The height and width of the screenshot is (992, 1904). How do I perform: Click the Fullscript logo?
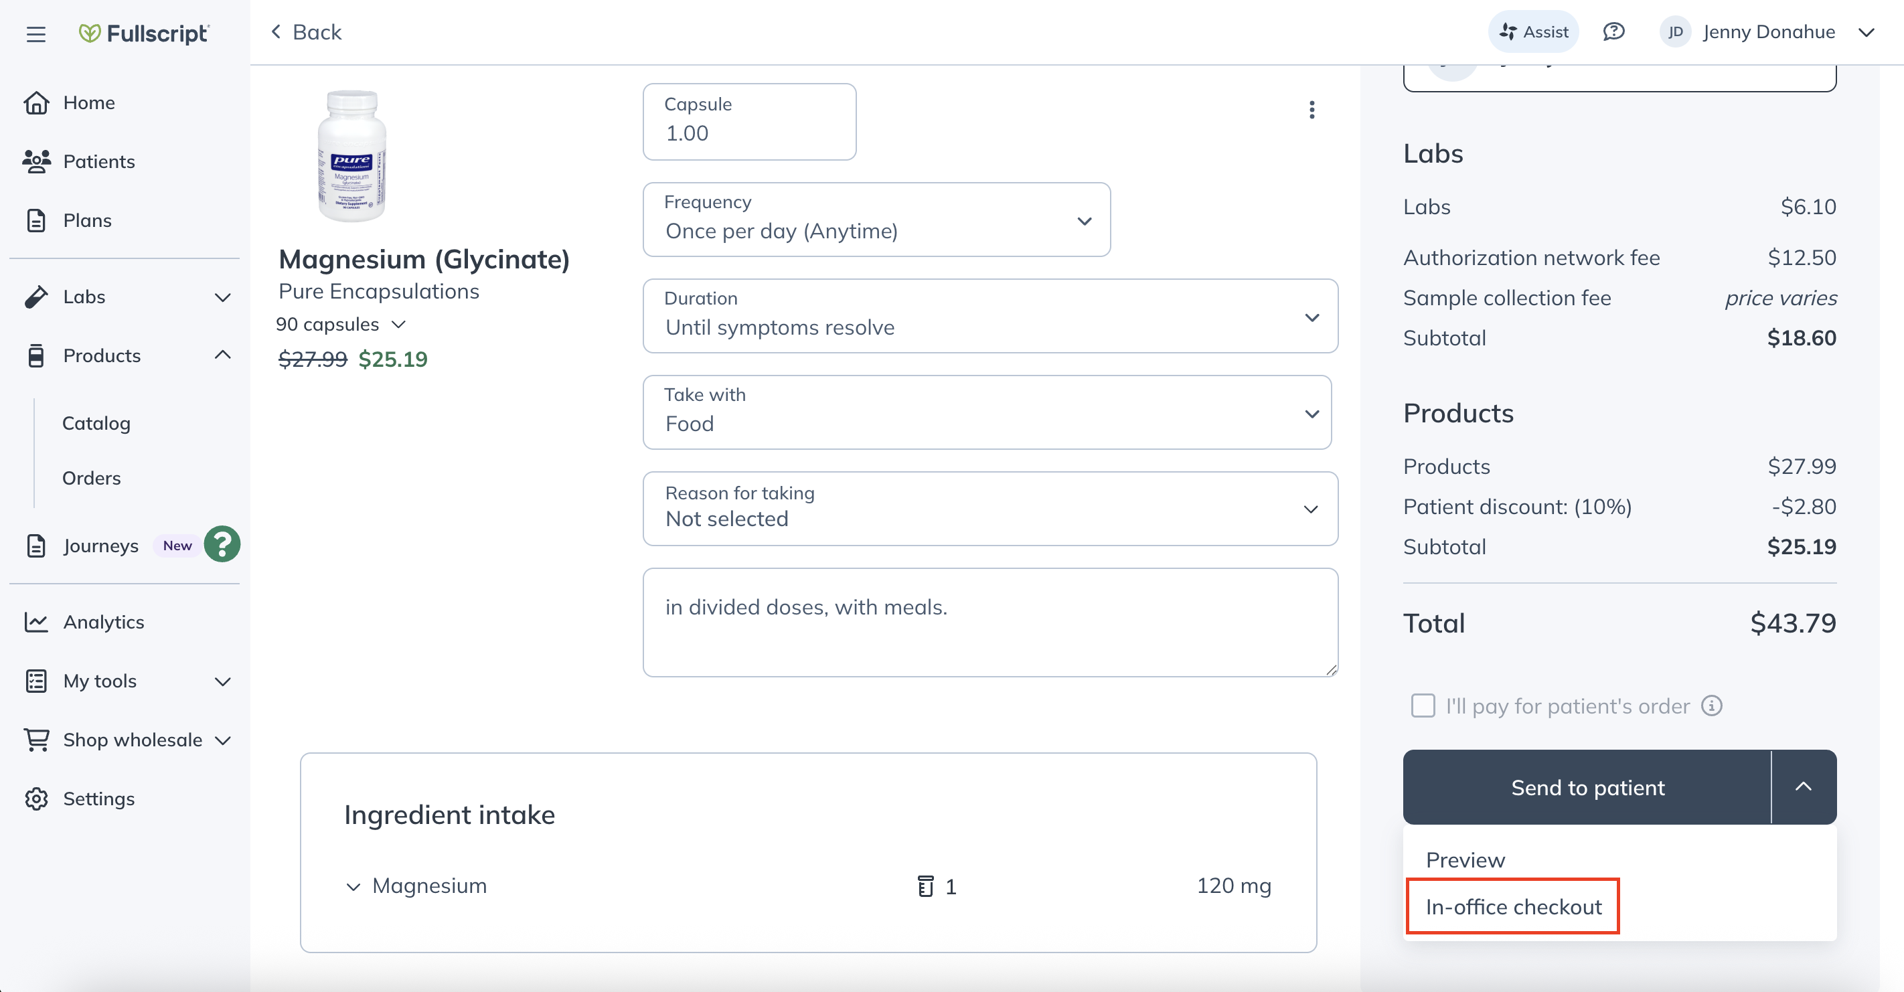tap(144, 33)
